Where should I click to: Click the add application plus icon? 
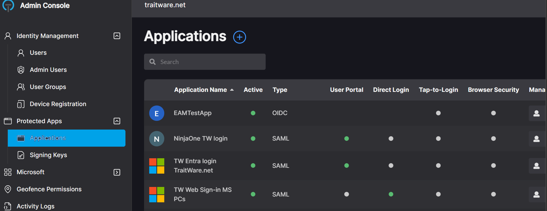pyautogui.click(x=240, y=37)
